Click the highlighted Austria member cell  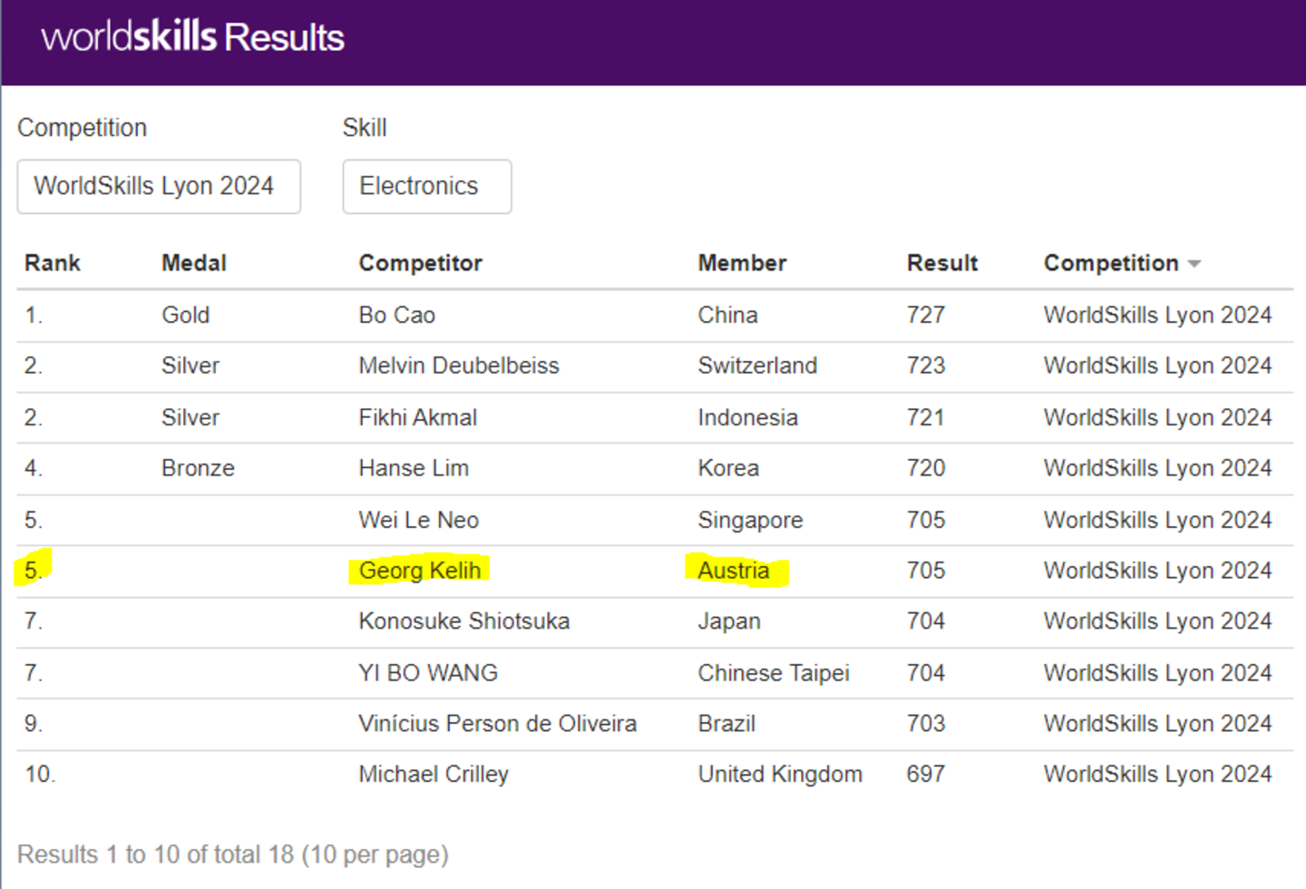pyautogui.click(x=733, y=571)
